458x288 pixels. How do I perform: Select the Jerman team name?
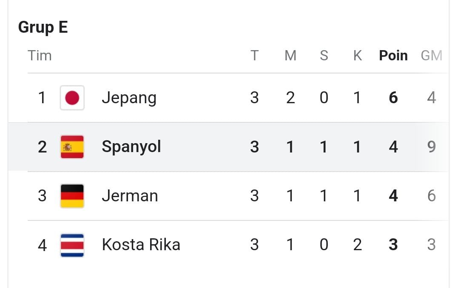tap(130, 196)
